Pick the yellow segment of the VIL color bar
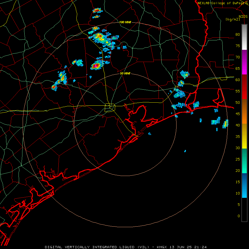Screen dimensions: 249x249 [244, 136]
